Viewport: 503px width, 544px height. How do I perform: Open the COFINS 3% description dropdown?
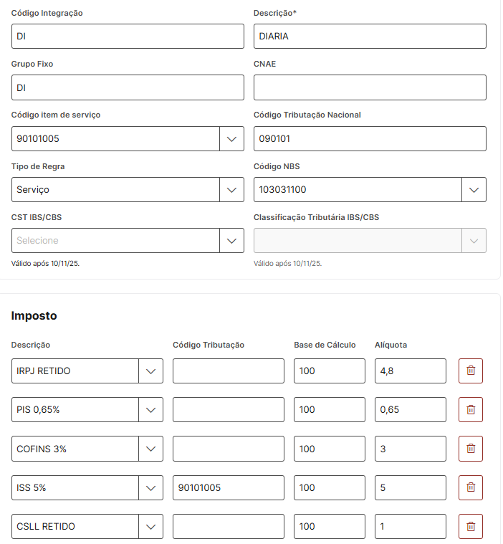point(150,449)
